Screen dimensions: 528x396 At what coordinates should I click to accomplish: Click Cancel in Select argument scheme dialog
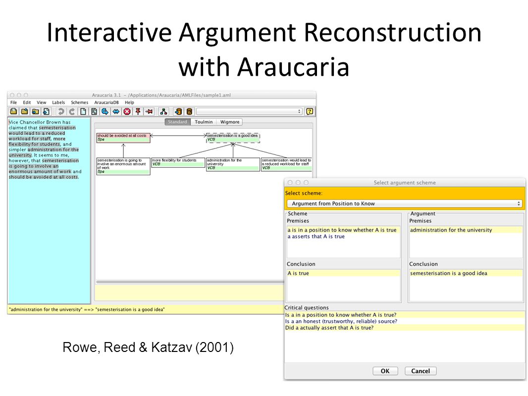(421, 371)
